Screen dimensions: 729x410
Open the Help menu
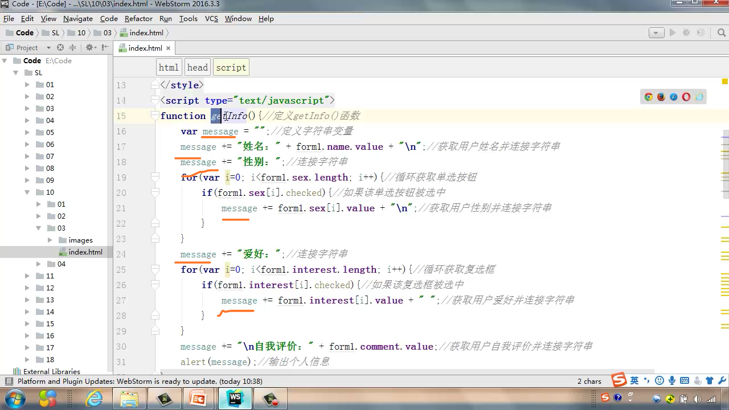pyautogui.click(x=266, y=18)
